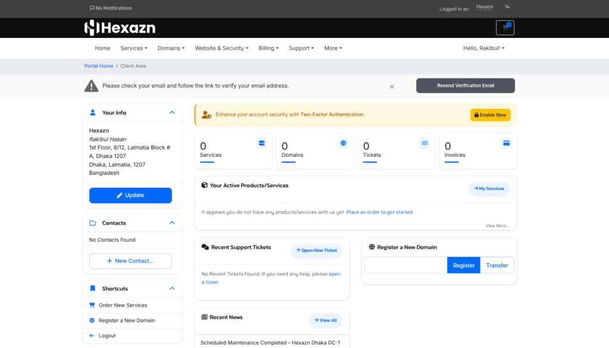Click the globe icon in Register a New Domain panel

[x=372, y=247]
